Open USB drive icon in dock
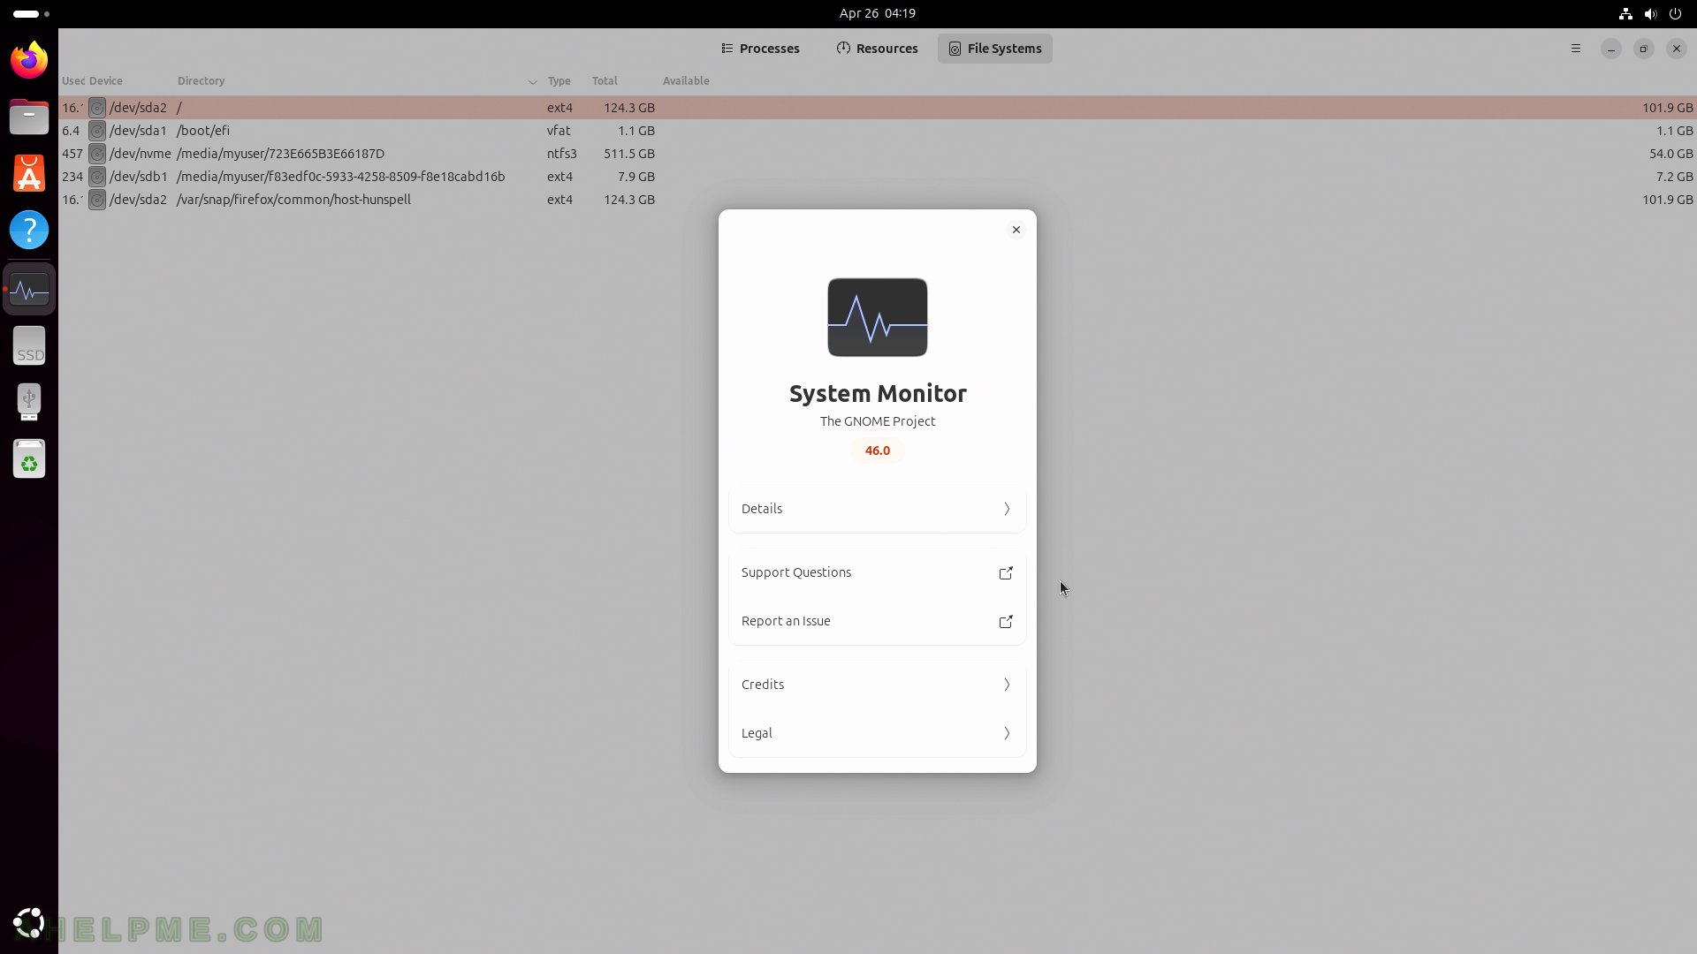 coord(29,402)
